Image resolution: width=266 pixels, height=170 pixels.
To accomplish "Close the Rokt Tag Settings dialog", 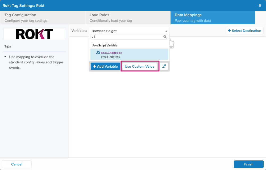I will pos(260,5).
